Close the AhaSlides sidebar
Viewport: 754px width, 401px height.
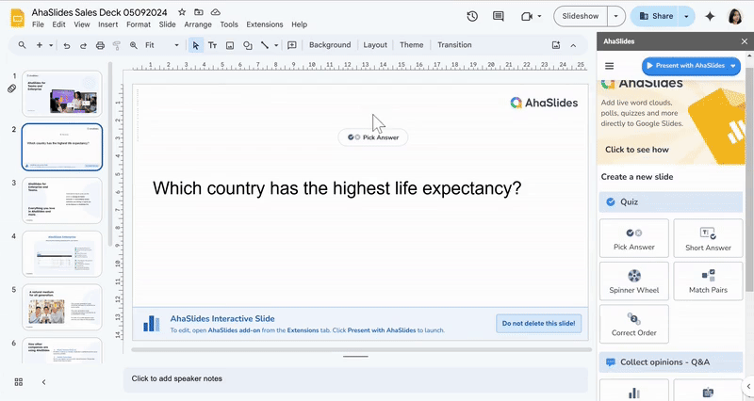tap(745, 41)
